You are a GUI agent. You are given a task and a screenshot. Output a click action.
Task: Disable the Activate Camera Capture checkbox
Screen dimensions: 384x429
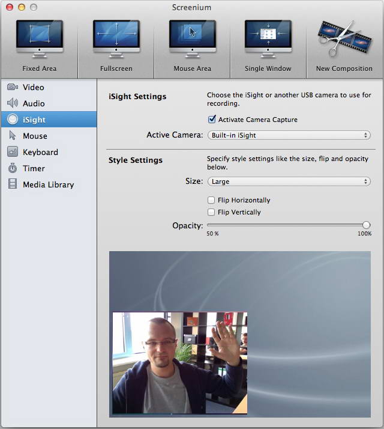click(212, 120)
